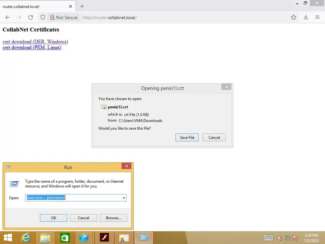Open the Action Center flag icon

(x=295, y=238)
